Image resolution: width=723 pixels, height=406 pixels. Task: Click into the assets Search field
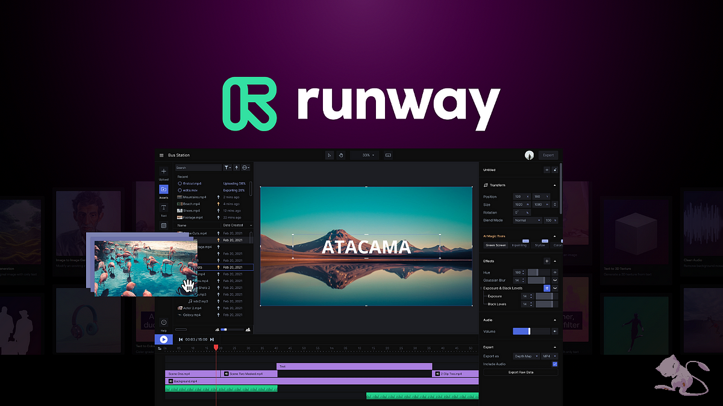pos(198,168)
